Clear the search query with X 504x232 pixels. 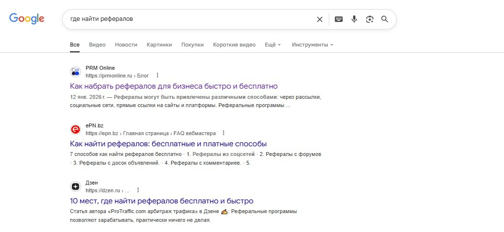point(319,19)
